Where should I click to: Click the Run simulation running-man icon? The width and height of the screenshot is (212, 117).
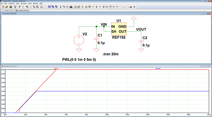pyautogui.click(x=19, y=7)
